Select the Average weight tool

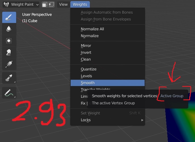[x=9, y=41]
